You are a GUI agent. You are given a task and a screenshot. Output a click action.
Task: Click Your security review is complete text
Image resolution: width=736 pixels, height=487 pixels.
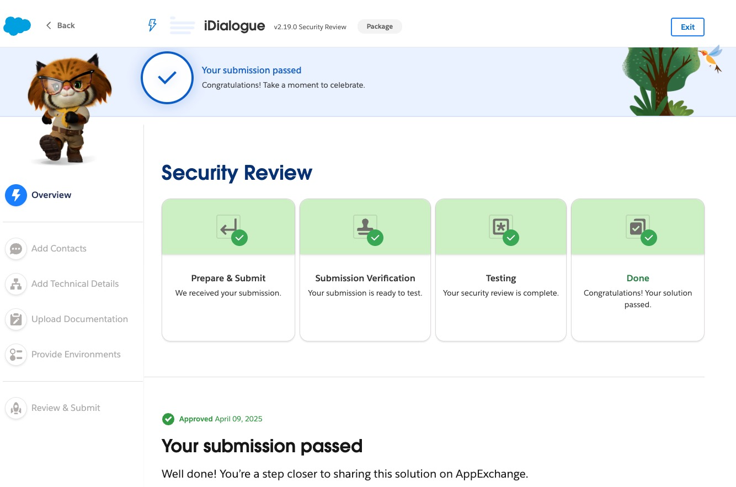[501, 293]
